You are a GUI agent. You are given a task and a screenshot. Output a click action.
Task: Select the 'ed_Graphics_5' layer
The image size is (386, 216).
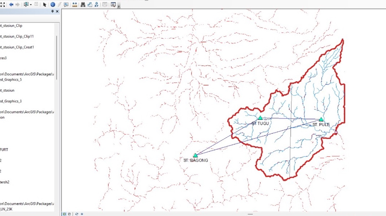click(11, 79)
